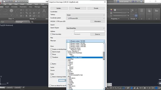Open the Calculator utility icon in ribbon
This screenshot has height=90, width=161.
click(142, 10)
